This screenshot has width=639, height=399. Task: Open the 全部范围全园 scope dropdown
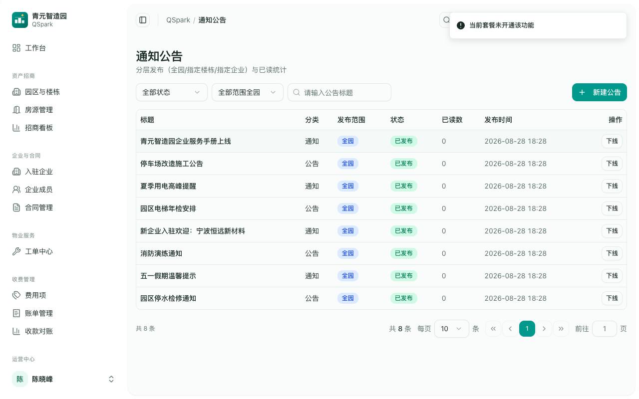coord(248,92)
